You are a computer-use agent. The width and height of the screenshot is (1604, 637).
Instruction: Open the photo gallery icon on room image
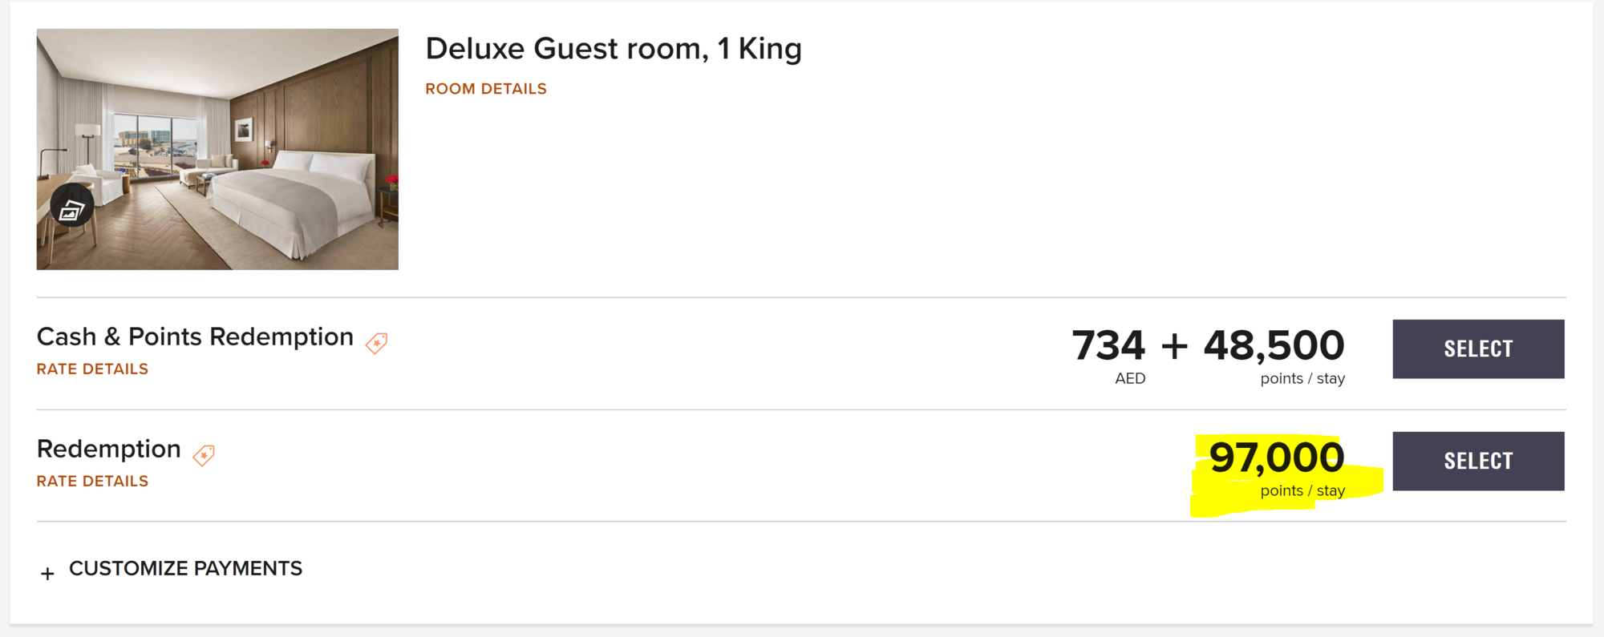tap(72, 208)
